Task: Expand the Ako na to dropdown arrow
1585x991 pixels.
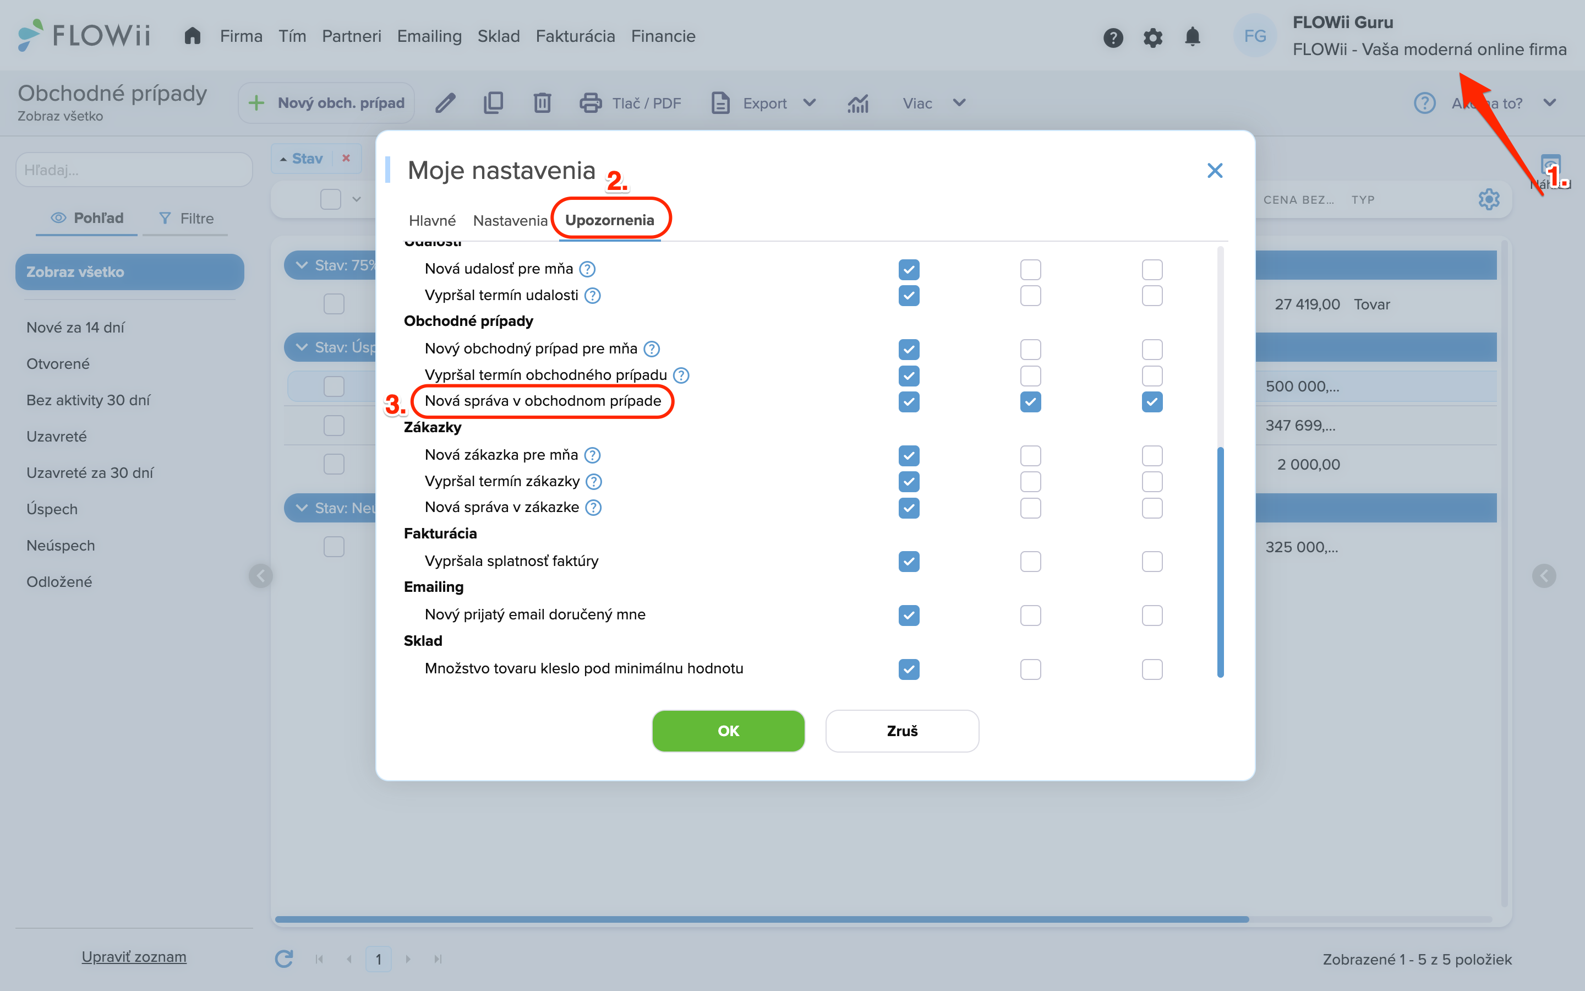Action: click(1550, 103)
